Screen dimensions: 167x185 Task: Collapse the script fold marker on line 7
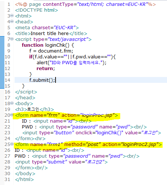(12, 39)
